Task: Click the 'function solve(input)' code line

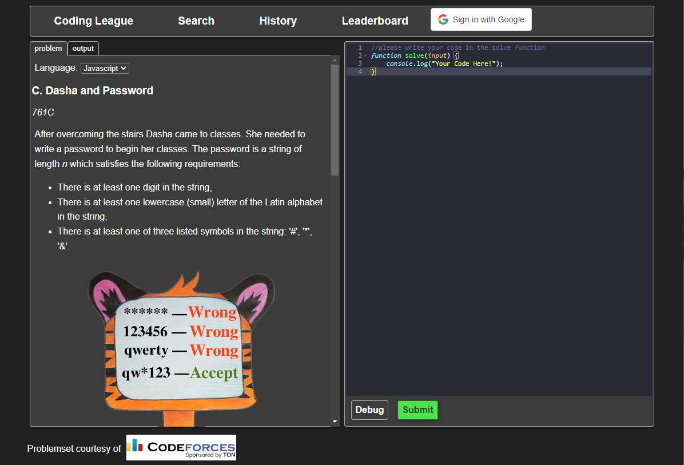Action: point(415,56)
